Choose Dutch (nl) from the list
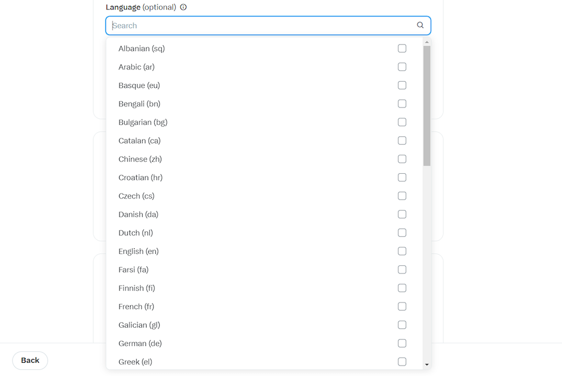Screen dimensions: 562x376 point(265,233)
